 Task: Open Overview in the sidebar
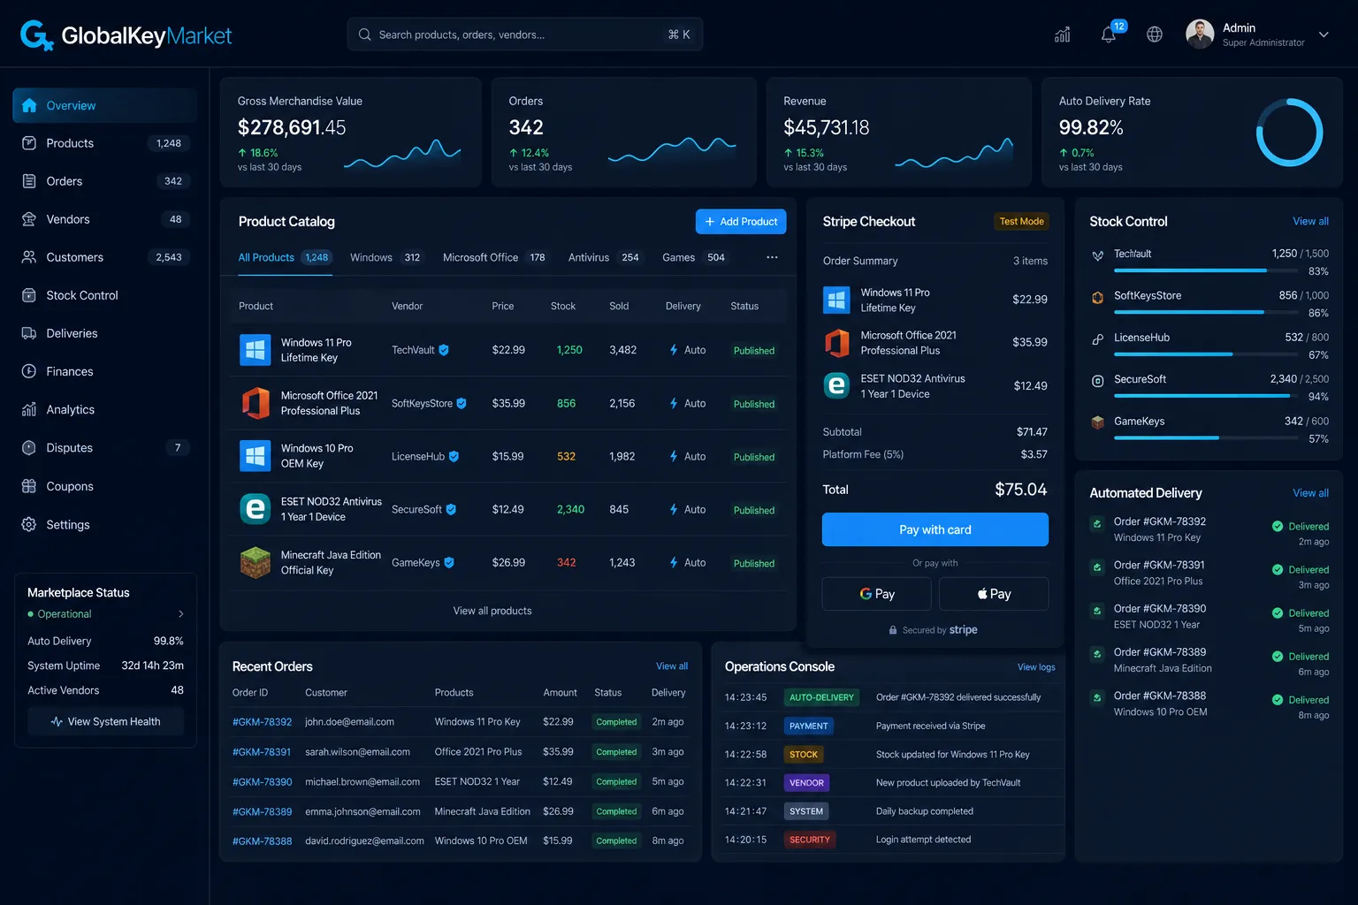pyautogui.click(x=104, y=105)
